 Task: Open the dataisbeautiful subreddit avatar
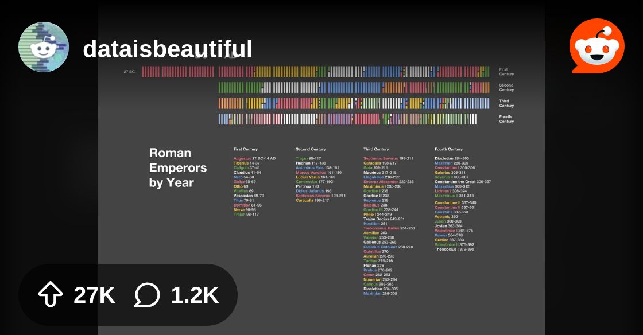44,47
